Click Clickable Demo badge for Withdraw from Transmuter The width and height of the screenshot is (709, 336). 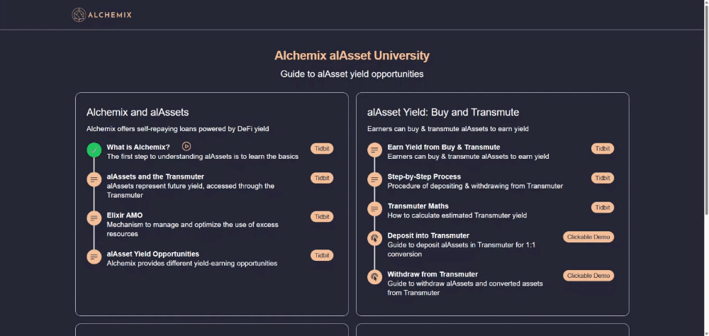coord(588,276)
